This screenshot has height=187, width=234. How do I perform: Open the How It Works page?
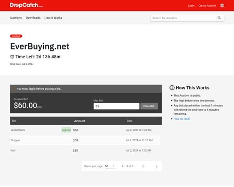point(53,18)
